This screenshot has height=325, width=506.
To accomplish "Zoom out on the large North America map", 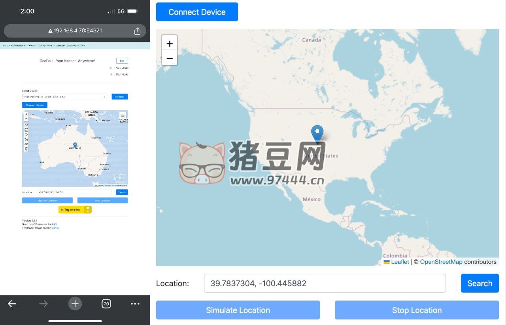I will pyautogui.click(x=170, y=58).
